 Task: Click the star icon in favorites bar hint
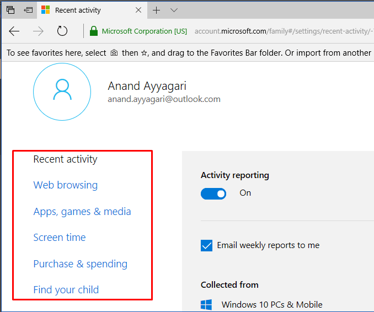144,53
